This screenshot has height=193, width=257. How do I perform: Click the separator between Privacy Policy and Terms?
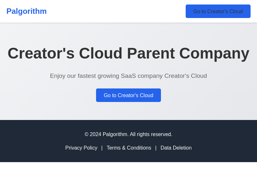[x=102, y=148]
